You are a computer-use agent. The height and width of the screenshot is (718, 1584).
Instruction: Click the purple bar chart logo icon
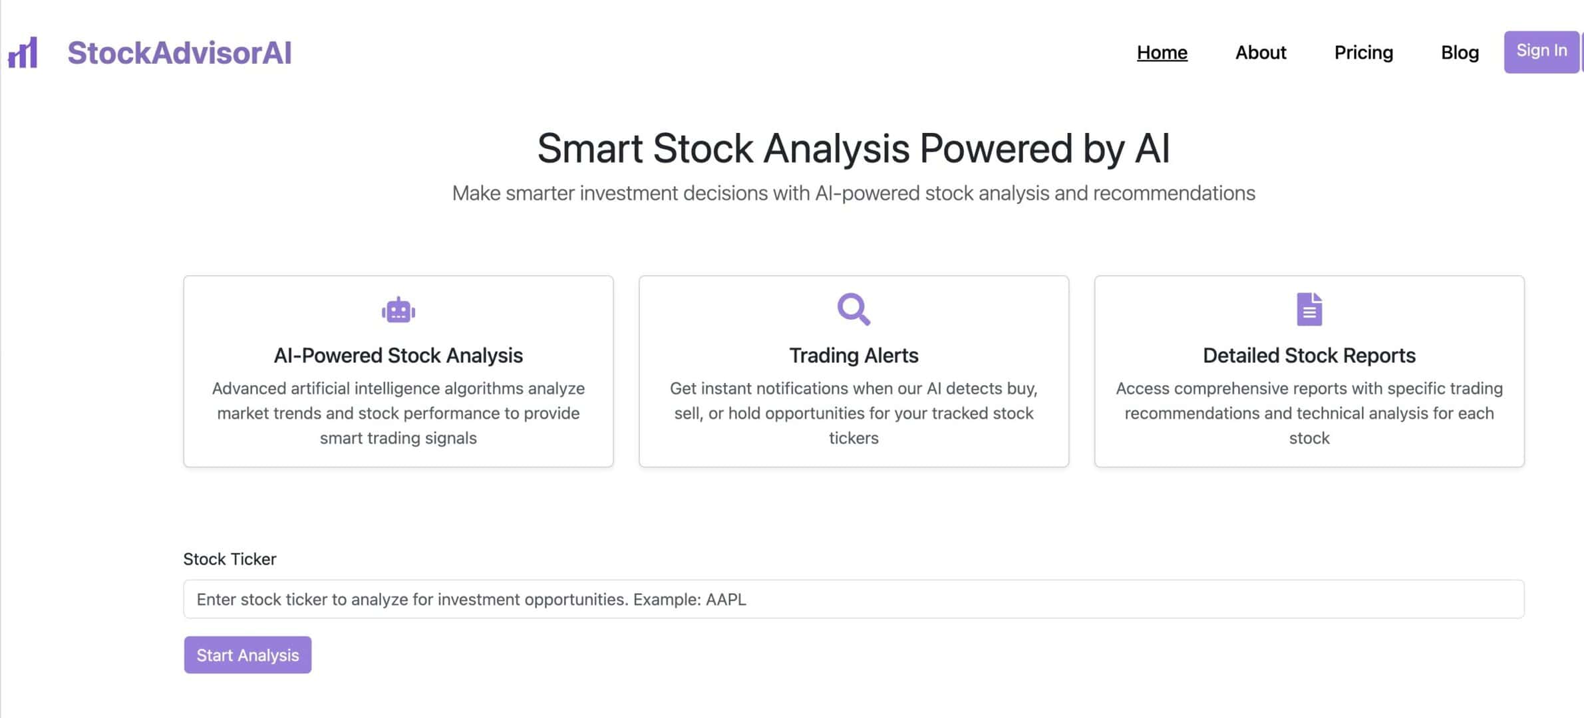point(23,53)
